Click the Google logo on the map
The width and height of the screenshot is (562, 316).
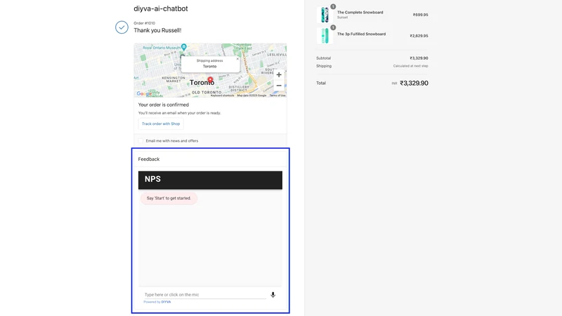tap(144, 93)
